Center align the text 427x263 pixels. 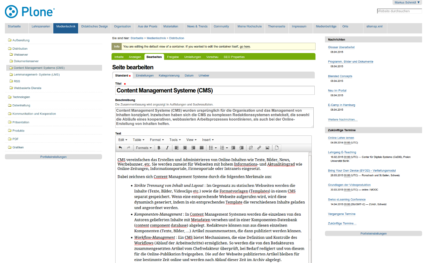[185, 148]
